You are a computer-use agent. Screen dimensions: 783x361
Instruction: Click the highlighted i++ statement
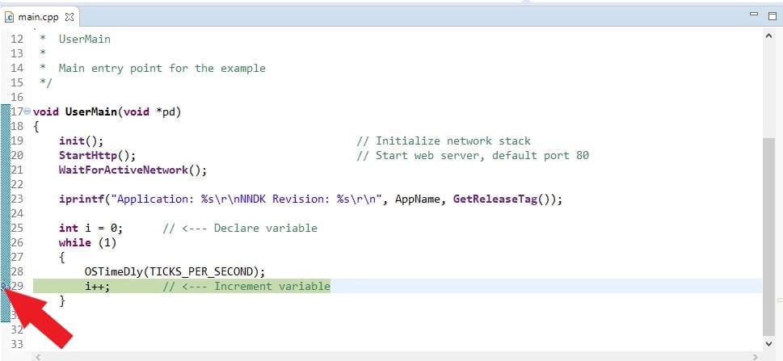click(97, 286)
